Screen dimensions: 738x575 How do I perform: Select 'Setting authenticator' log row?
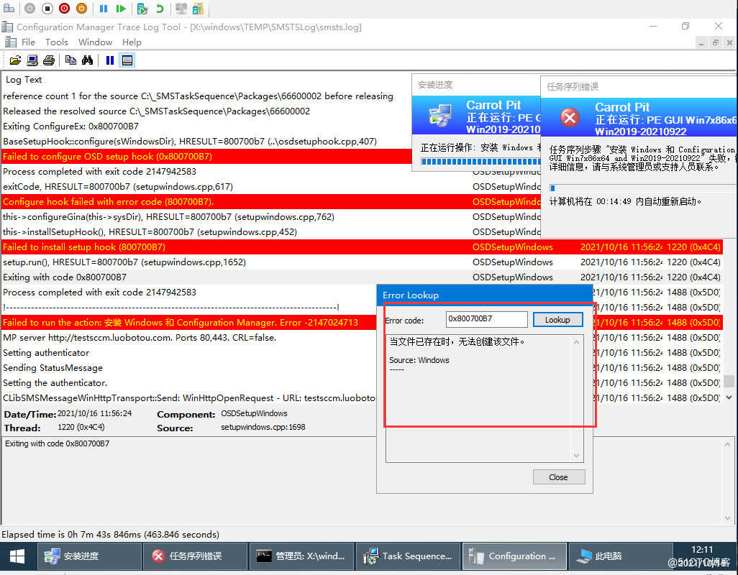[188, 353]
